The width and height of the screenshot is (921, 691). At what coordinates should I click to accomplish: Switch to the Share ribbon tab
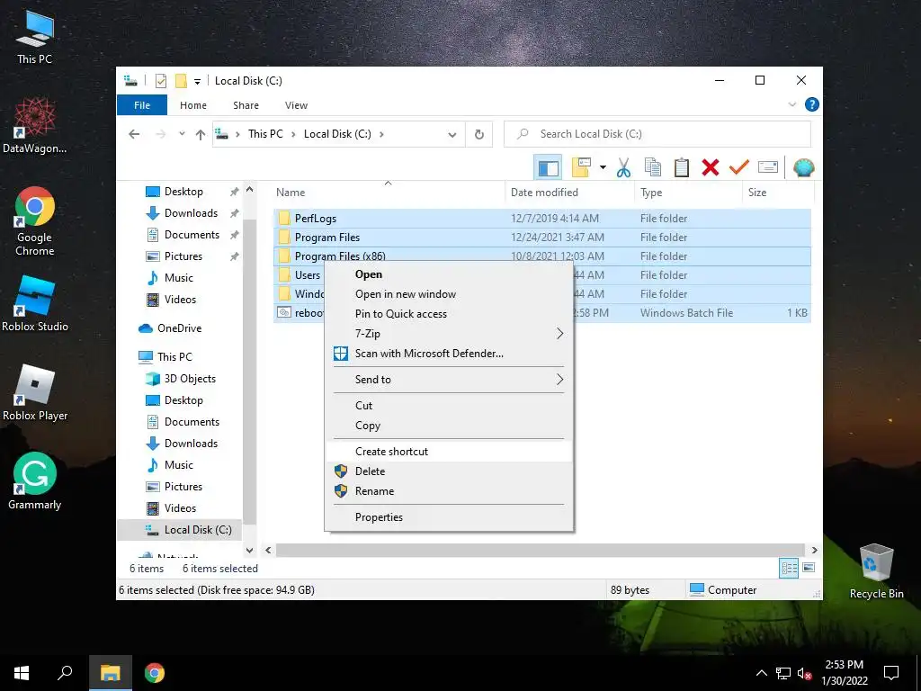[246, 105]
